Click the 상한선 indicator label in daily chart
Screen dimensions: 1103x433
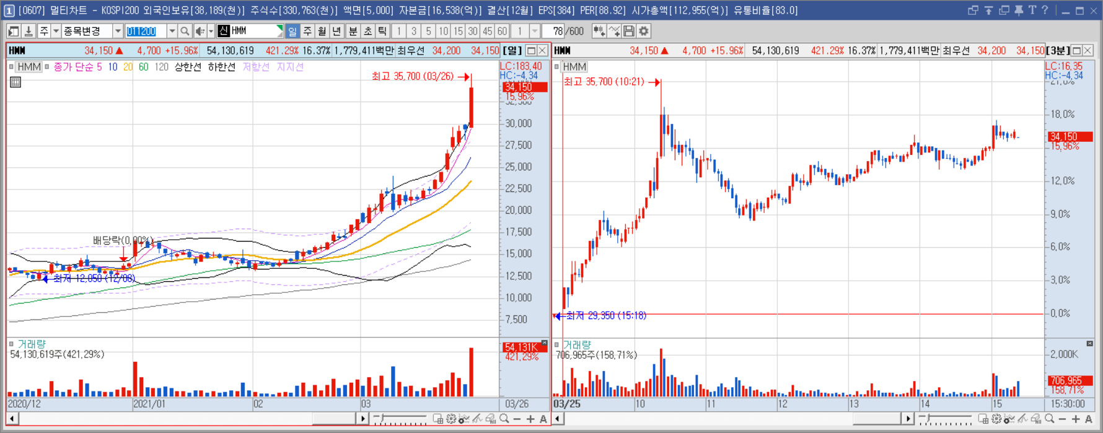[187, 67]
